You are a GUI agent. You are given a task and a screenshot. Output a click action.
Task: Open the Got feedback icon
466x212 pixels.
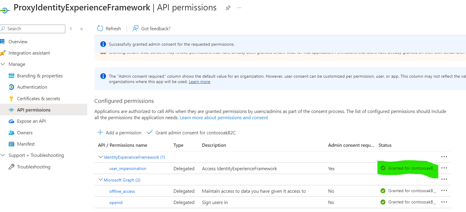click(x=135, y=28)
